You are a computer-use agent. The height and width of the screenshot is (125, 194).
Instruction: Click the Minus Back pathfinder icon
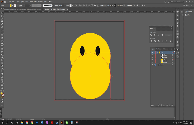coord(170,41)
